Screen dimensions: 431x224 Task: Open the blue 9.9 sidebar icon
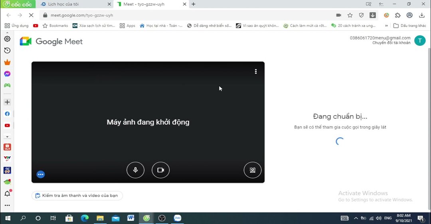click(8, 170)
